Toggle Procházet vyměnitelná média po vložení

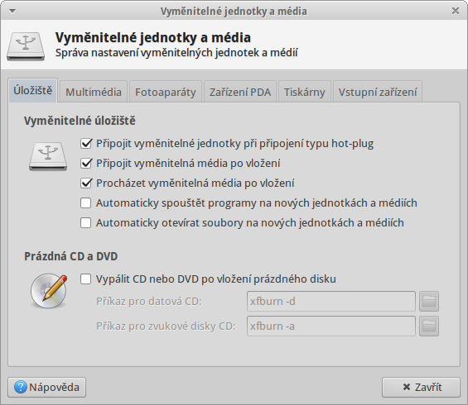(86, 183)
